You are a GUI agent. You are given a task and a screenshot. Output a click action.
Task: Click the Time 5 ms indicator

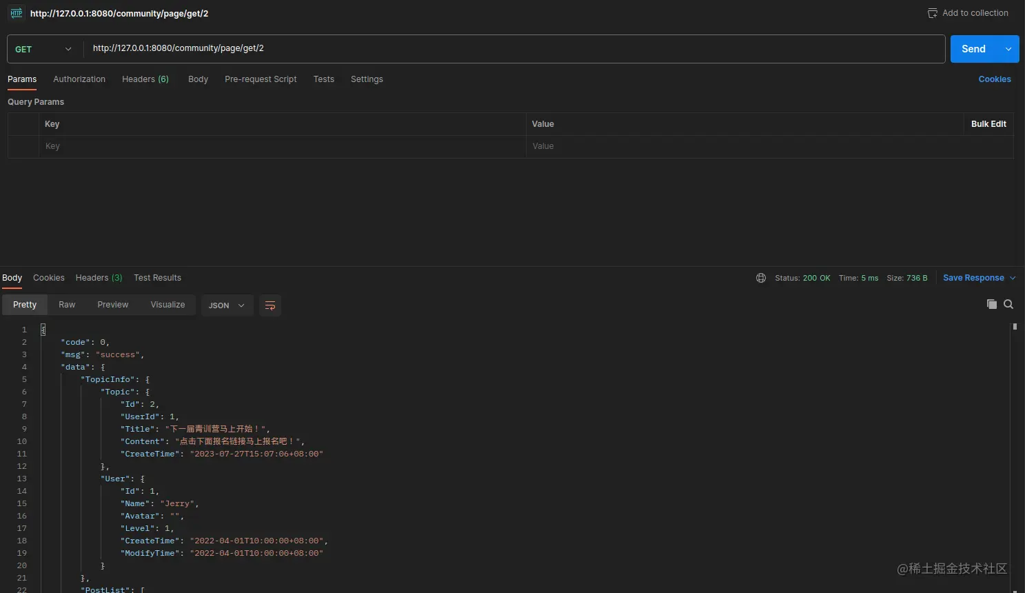pos(859,278)
